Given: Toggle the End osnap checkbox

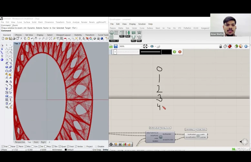Looking at the screenshot, I should point(3,147).
